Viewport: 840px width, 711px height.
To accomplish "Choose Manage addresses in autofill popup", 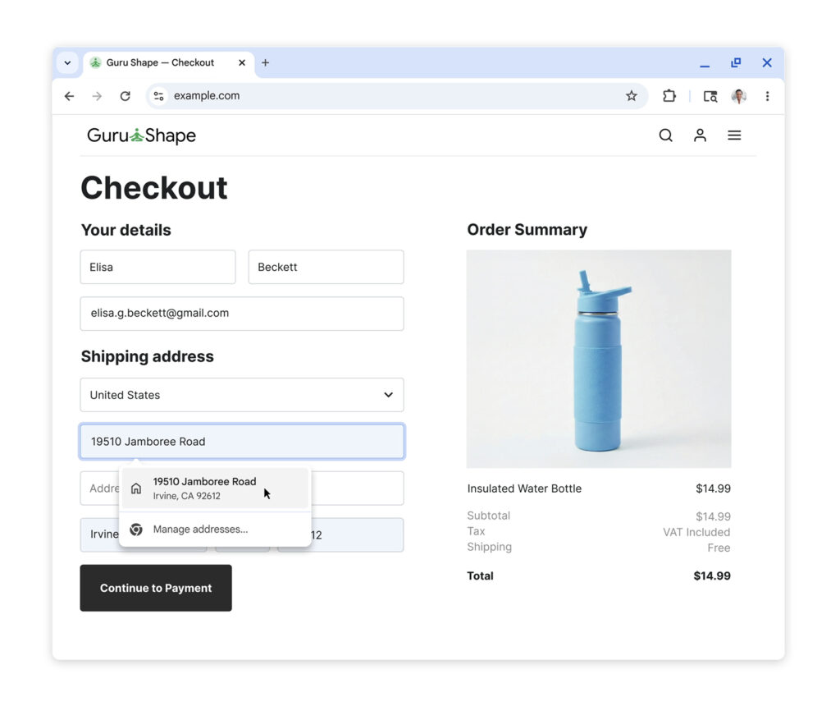I will (200, 530).
